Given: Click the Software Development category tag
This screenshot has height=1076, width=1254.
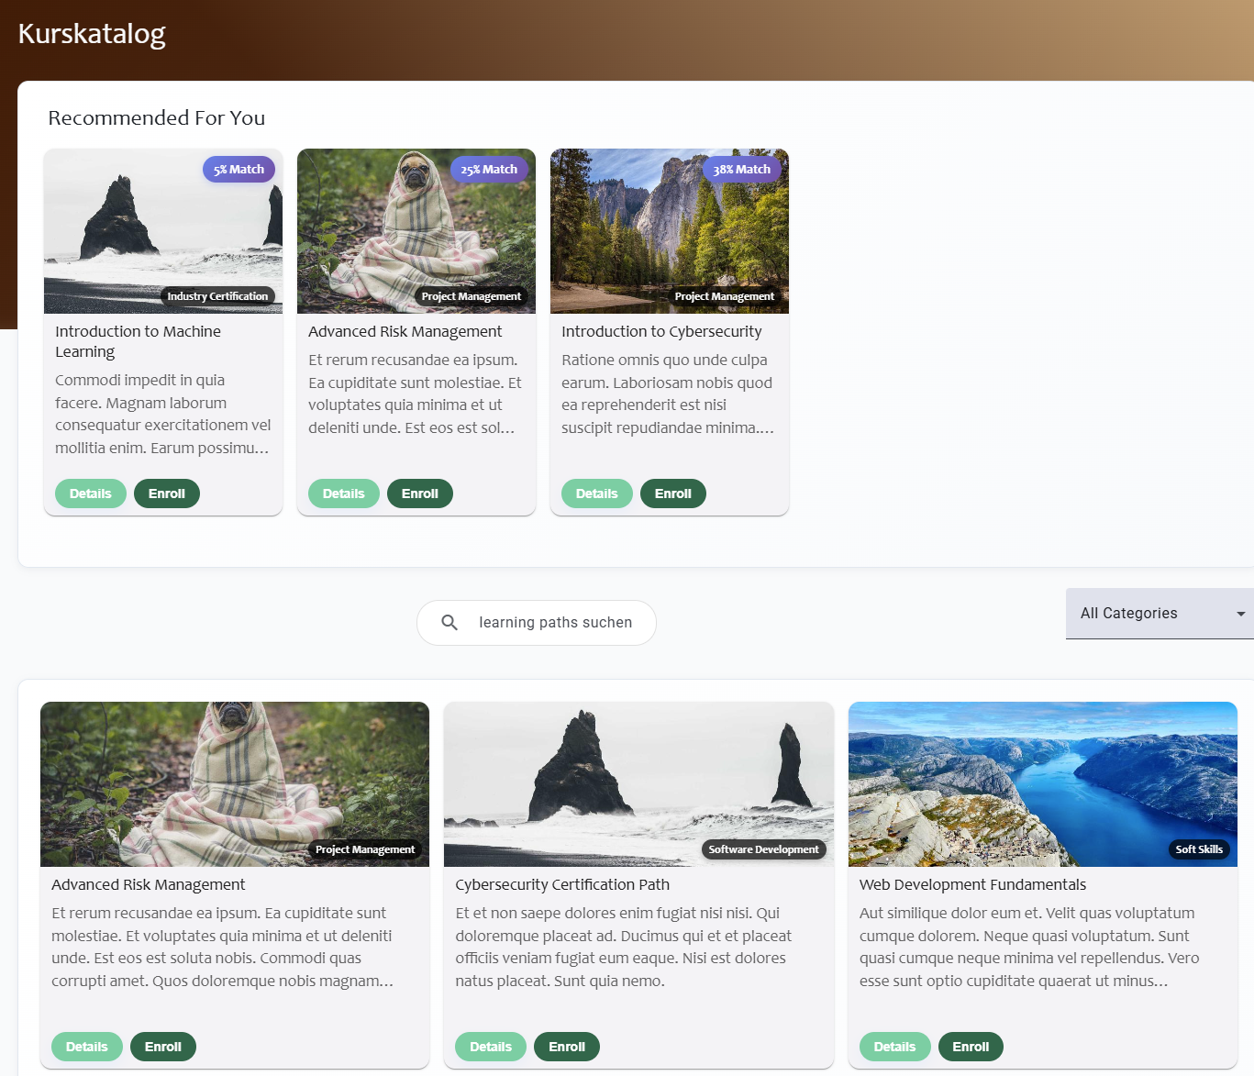Looking at the screenshot, I should (763, 849).
